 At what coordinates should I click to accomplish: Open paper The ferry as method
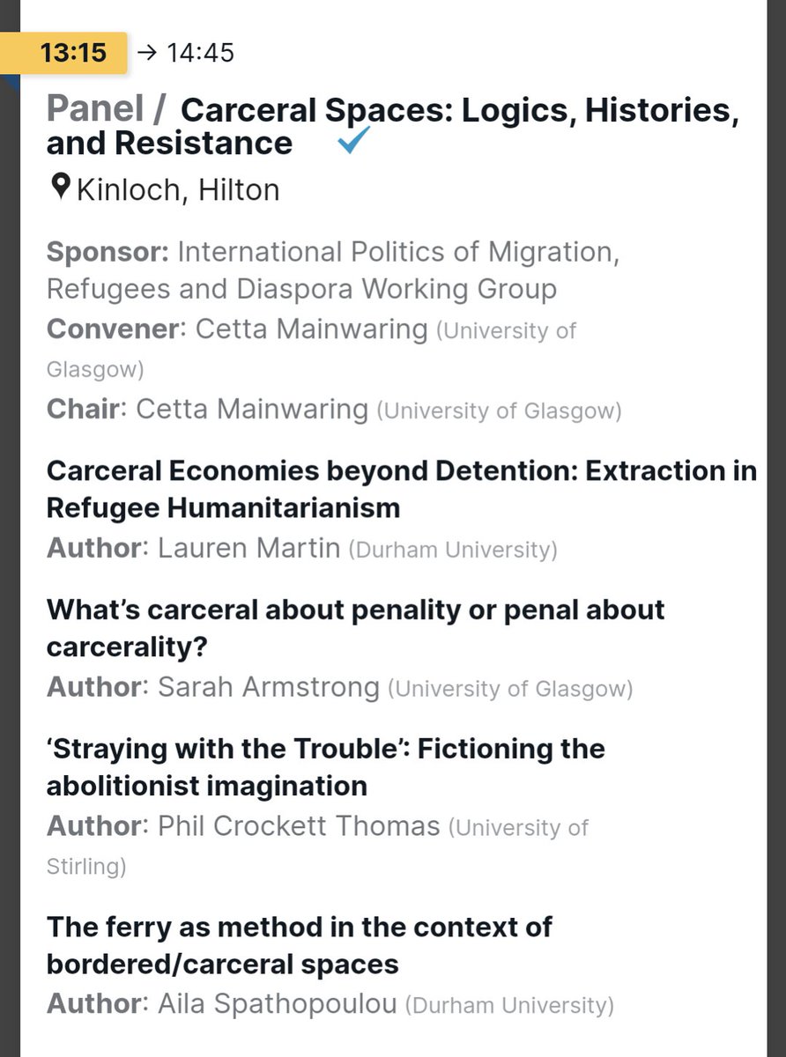300,945
